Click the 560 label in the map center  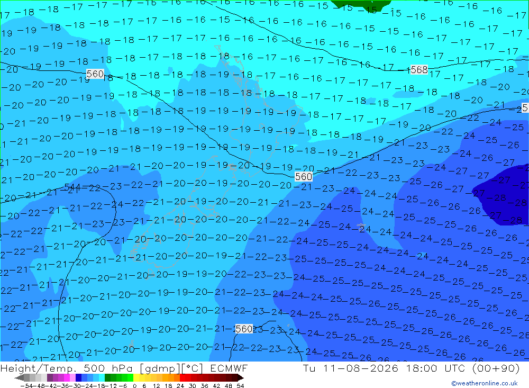(303, 176)
